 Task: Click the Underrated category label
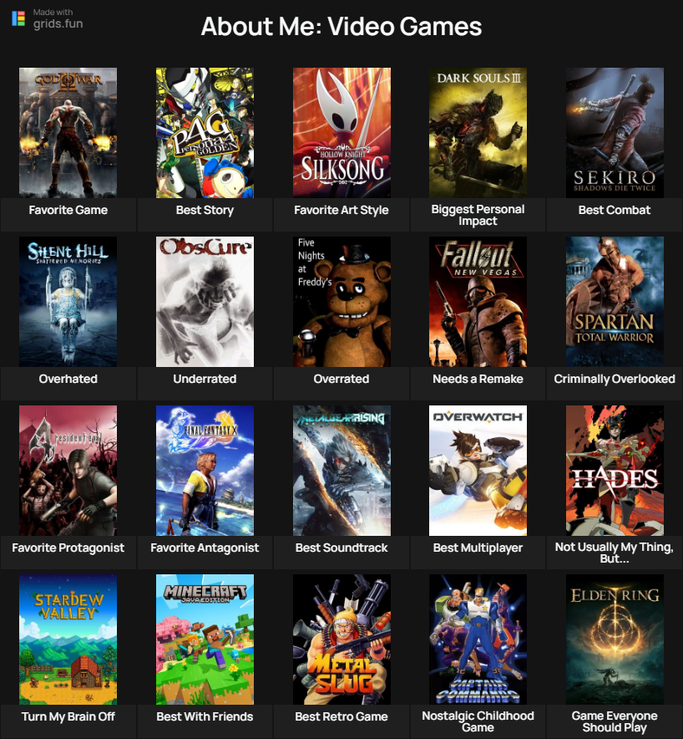pos(205,379)
